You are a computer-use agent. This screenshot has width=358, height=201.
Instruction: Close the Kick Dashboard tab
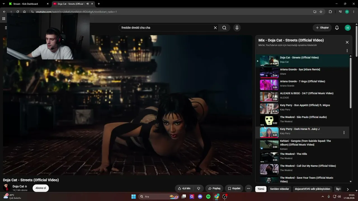point(48,4)
